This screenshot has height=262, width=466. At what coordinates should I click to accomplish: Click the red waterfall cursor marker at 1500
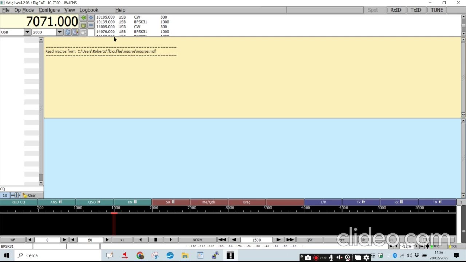[114, 213]
